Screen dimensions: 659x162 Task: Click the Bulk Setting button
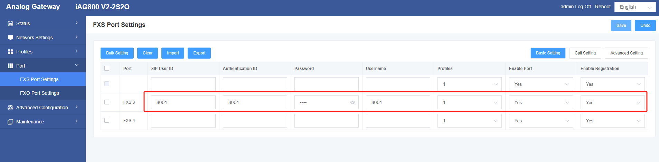(117, 53)
